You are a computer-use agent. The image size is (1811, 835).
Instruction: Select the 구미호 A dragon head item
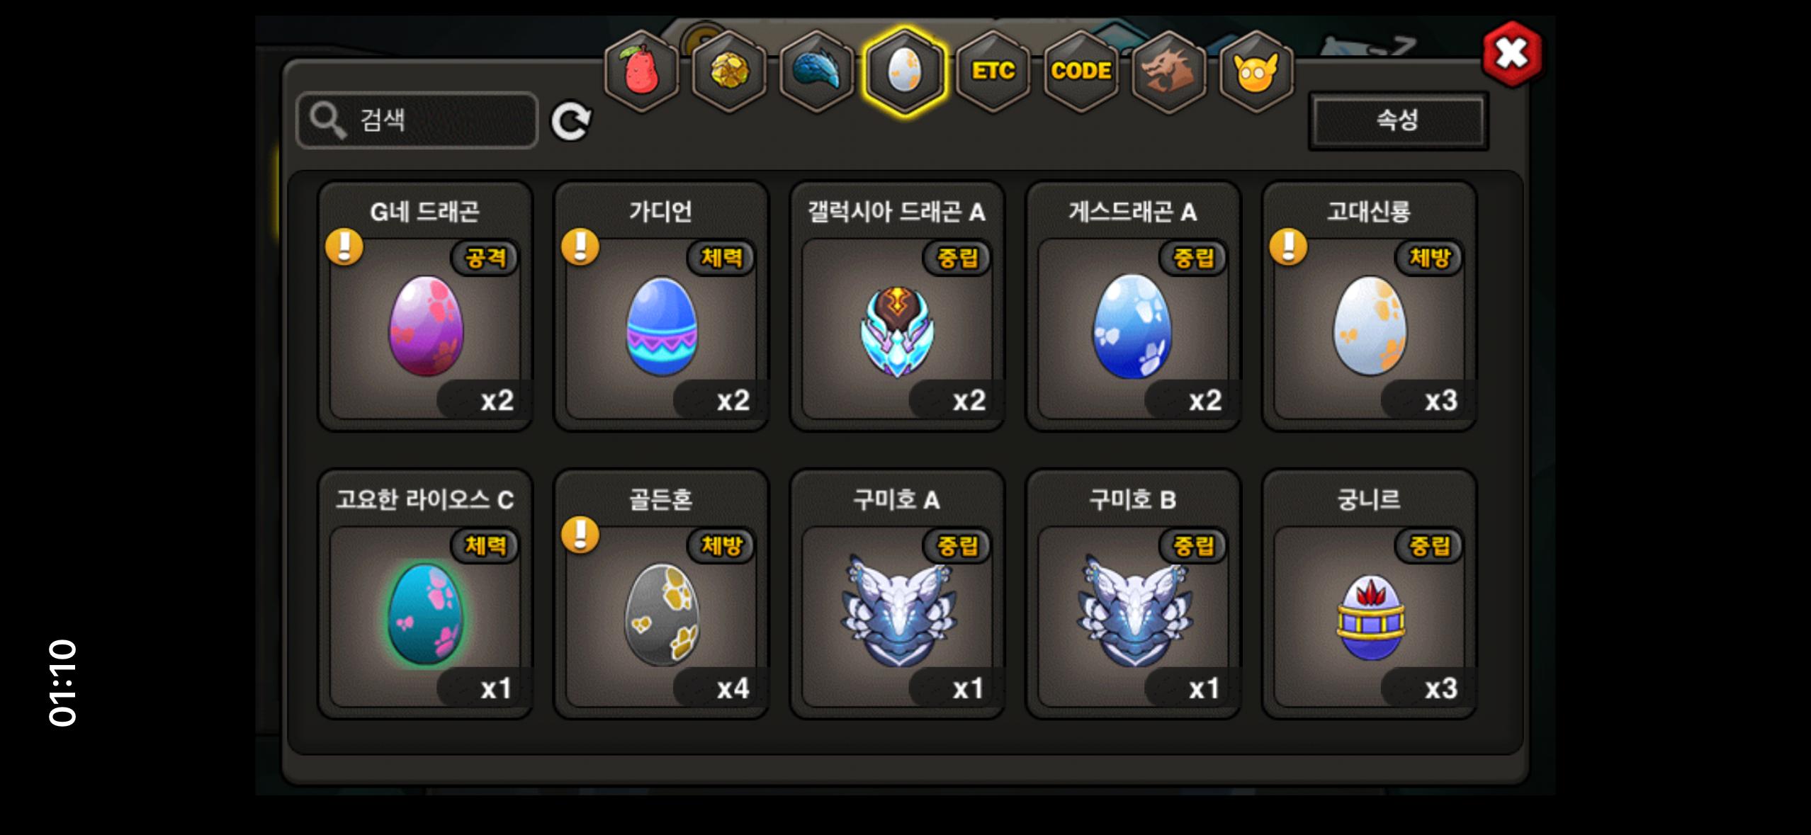coord(897,594)
